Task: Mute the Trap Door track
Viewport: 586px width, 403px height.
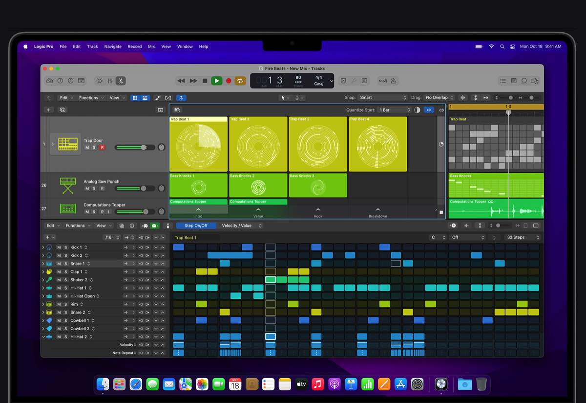Action: tap(87, 147)
